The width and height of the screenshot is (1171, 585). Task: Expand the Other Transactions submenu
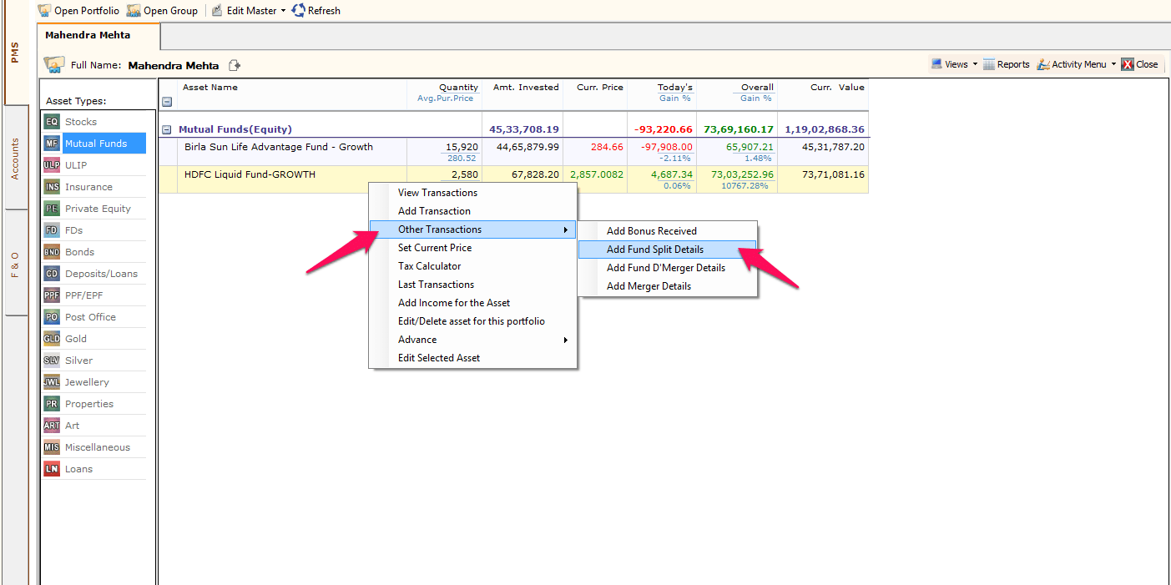tap(472, 229)
